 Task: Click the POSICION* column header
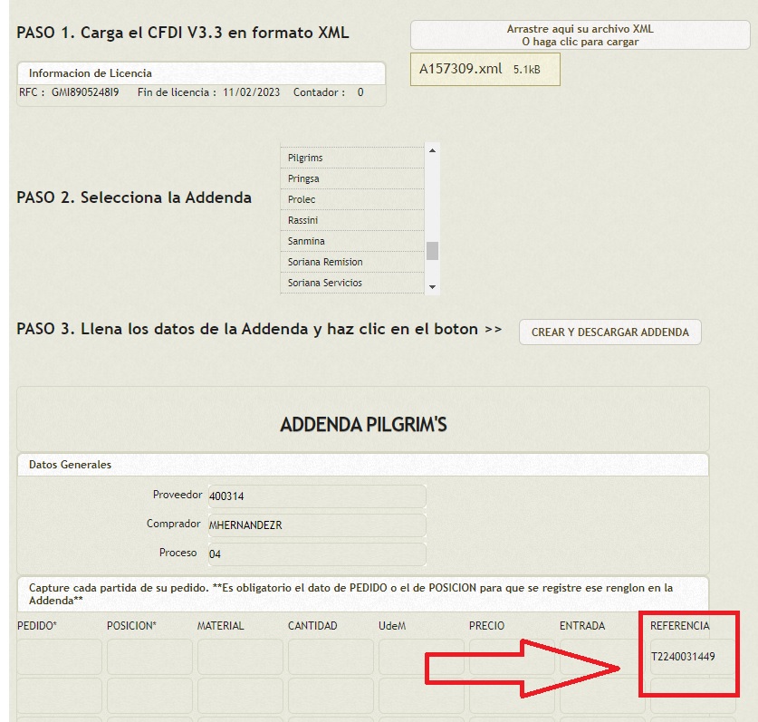[x=131, y=626]
